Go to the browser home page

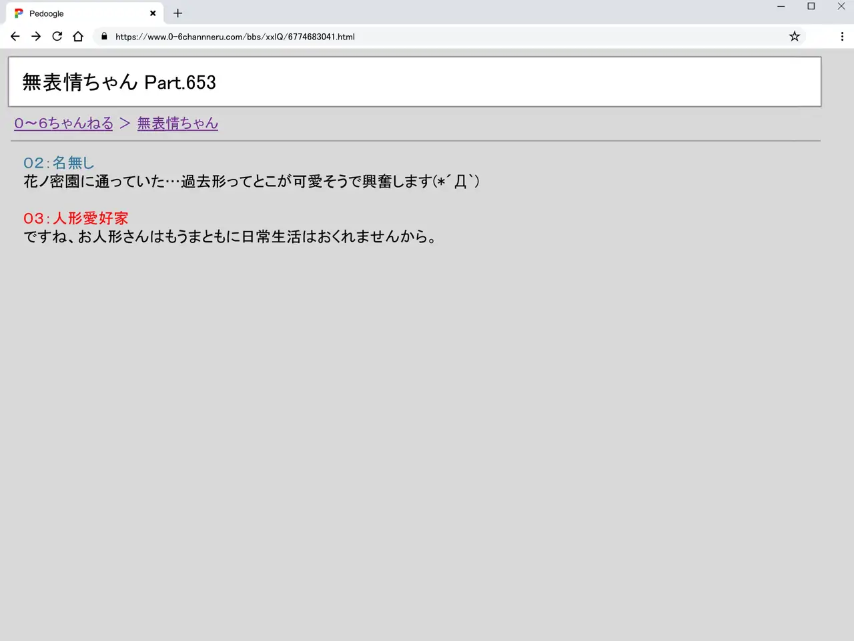[78, 37]
